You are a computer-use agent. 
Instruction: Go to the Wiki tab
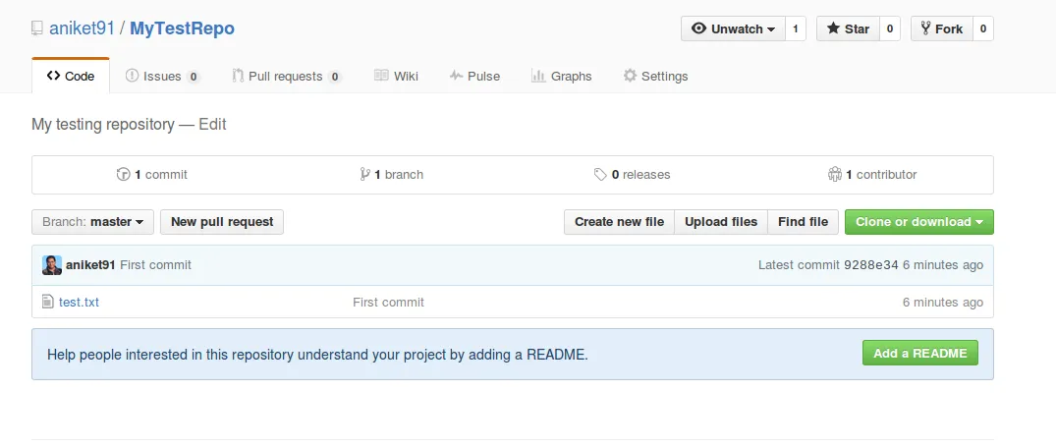(x=396, y=77)
